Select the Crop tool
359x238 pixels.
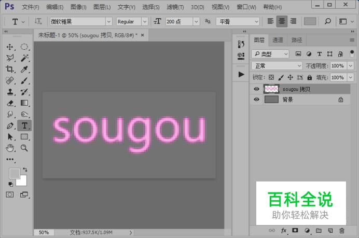pos(10,69)
